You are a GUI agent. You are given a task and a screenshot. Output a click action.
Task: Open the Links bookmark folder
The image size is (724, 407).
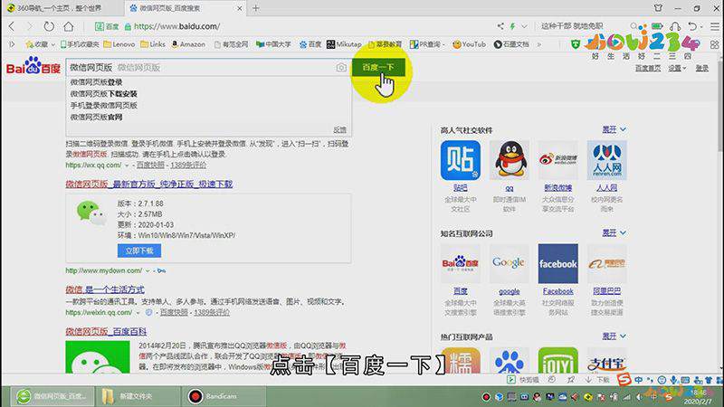(x=153, y=44)
